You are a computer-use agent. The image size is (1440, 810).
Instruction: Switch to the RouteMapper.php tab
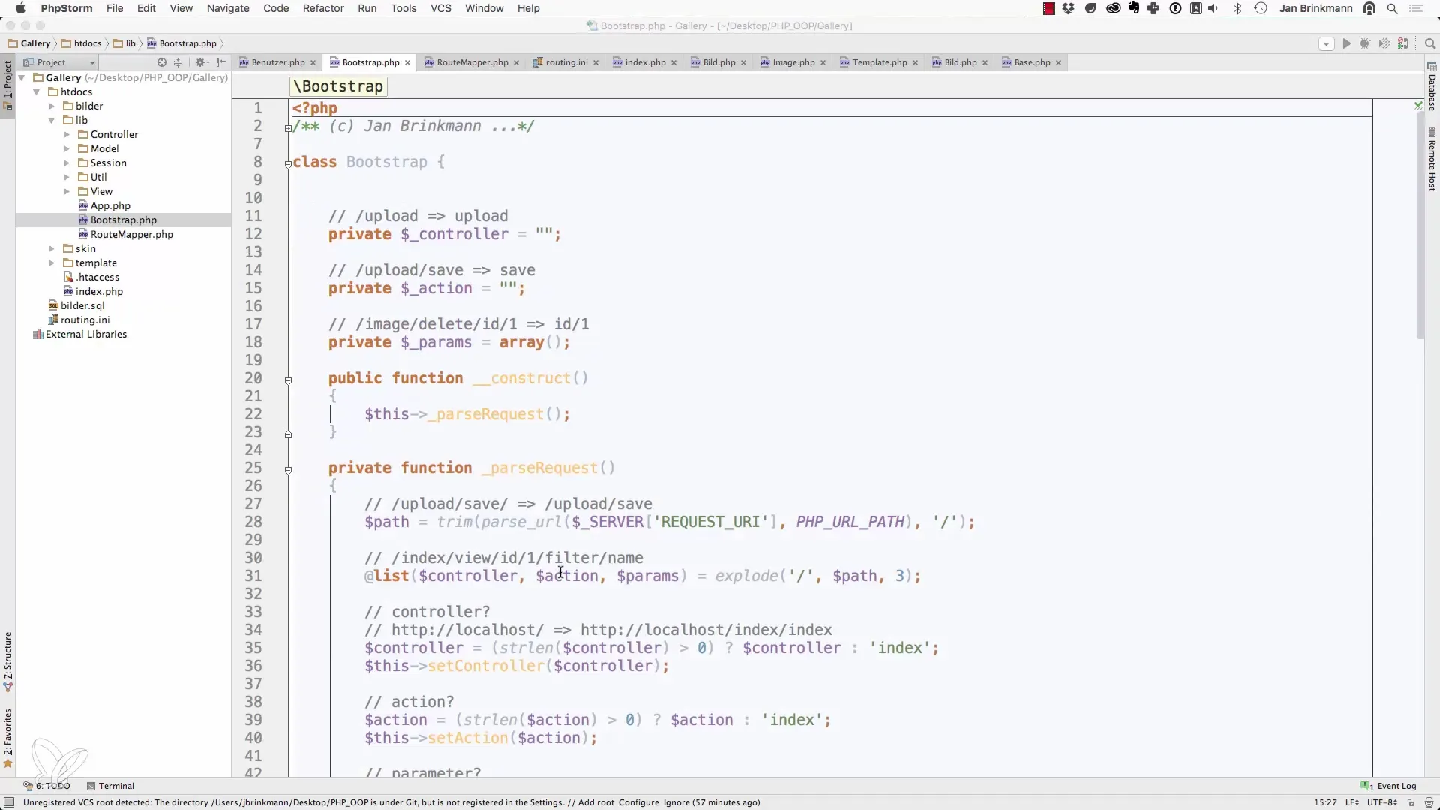[472, 62]
